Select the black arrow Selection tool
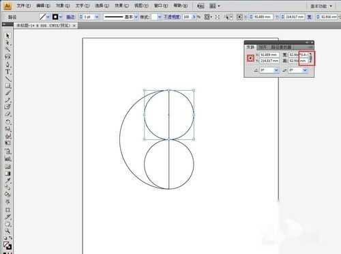 8,36
